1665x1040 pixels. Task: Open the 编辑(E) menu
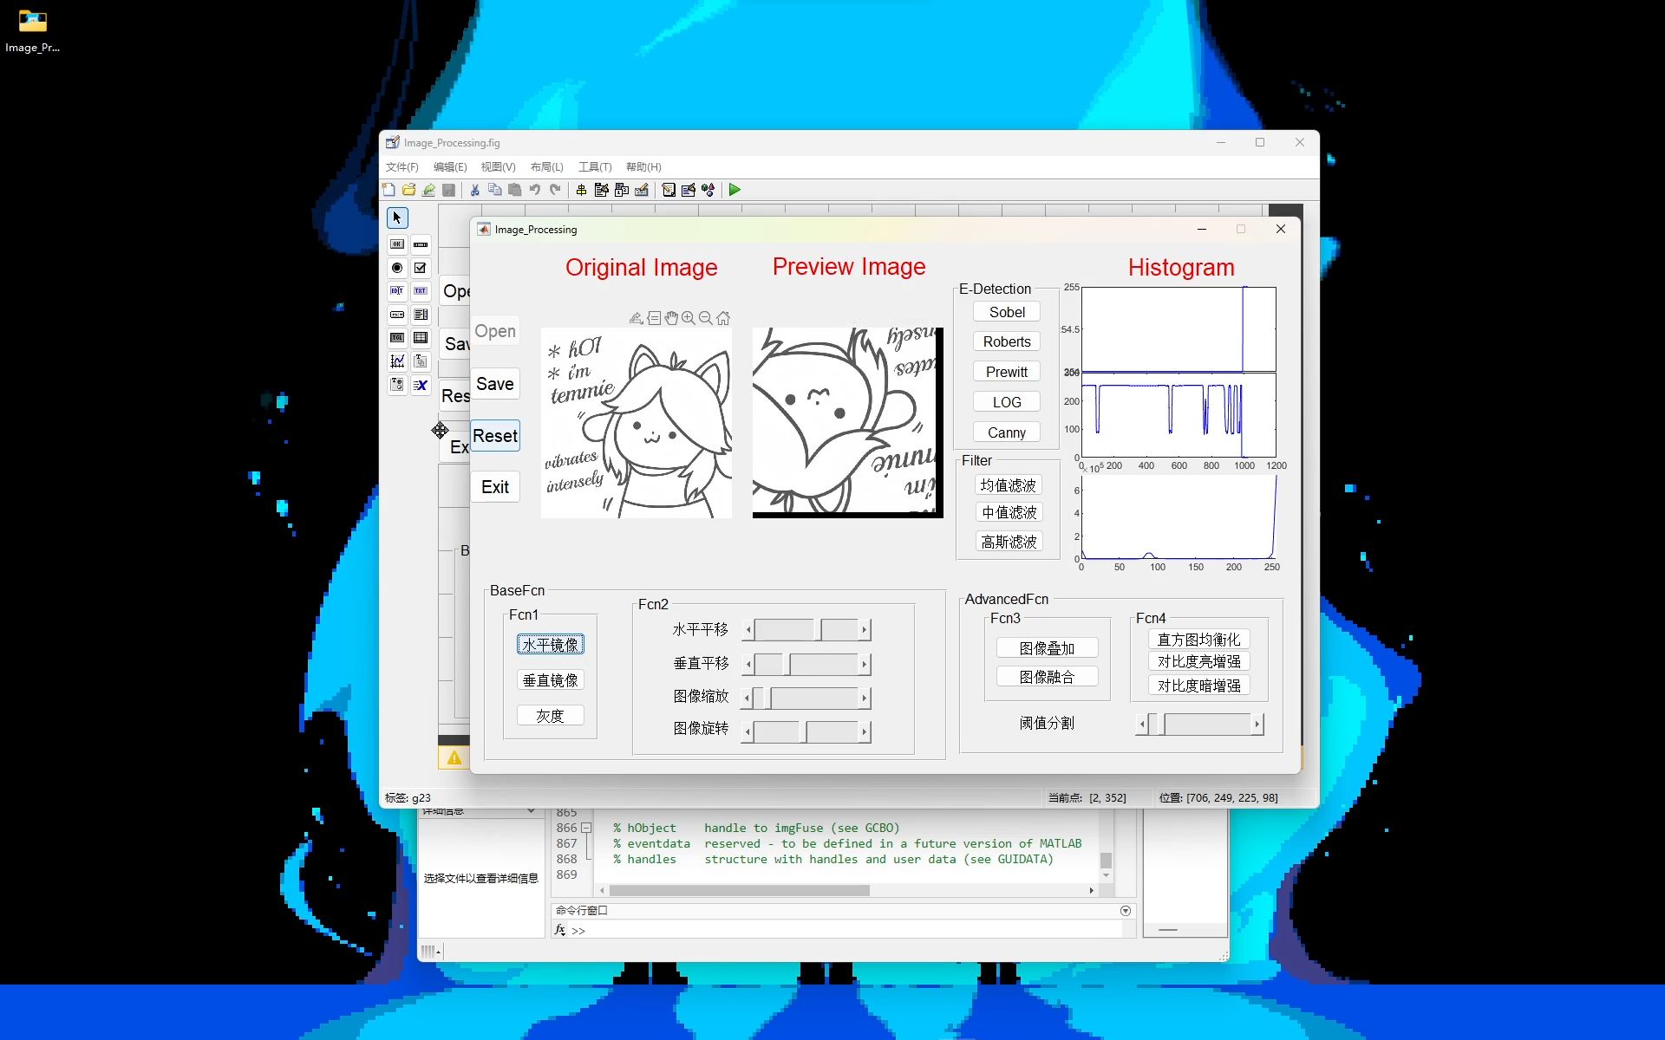tap(450, 167)
